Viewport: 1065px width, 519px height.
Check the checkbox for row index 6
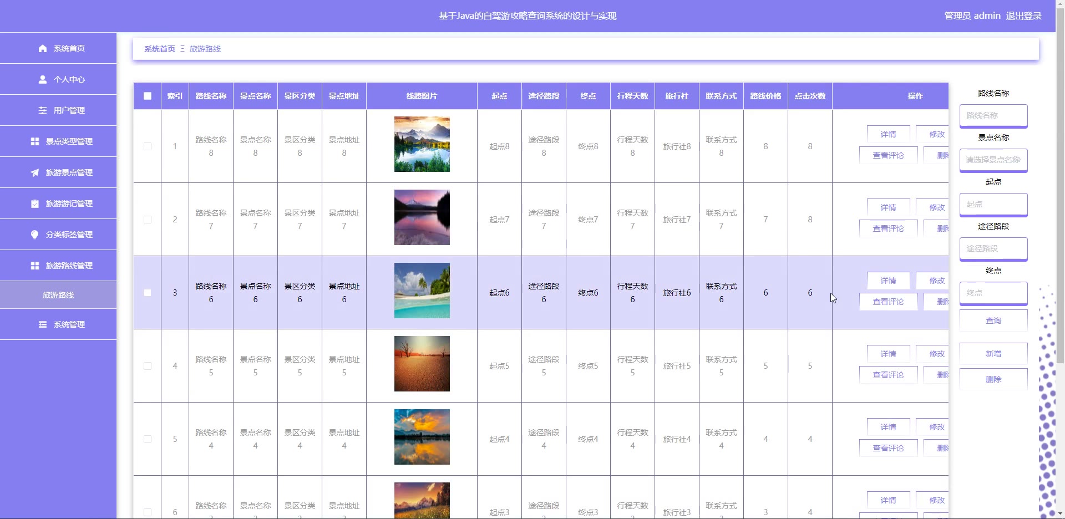148,512
